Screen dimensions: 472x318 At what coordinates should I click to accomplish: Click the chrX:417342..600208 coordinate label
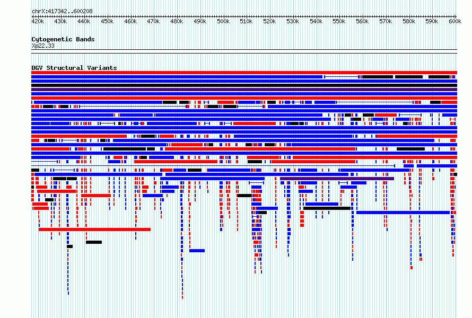(62, 12)
